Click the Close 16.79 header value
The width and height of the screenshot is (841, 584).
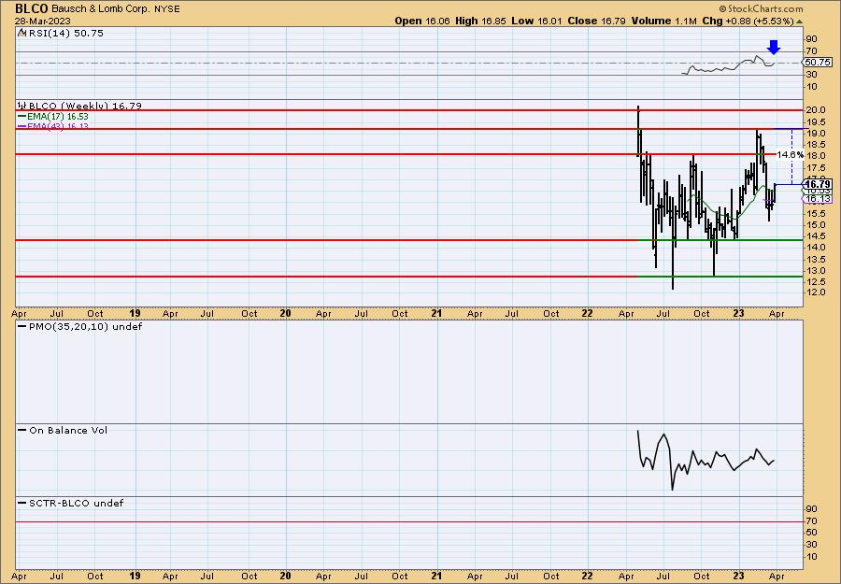pos(594,21)
